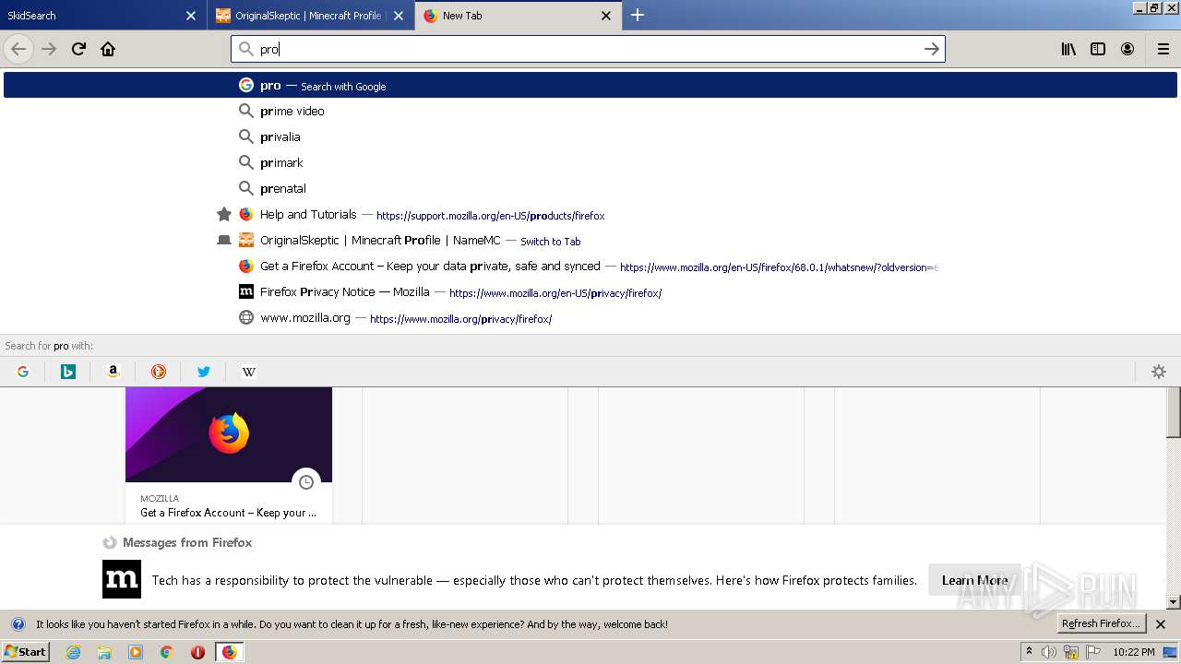
Task: Close the OriginalSkeptic Minecraft Profile tab
Action: pyautogui.click(x=399, y=16)
